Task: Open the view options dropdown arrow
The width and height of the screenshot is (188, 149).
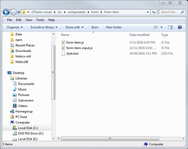Action: [162, 27]
